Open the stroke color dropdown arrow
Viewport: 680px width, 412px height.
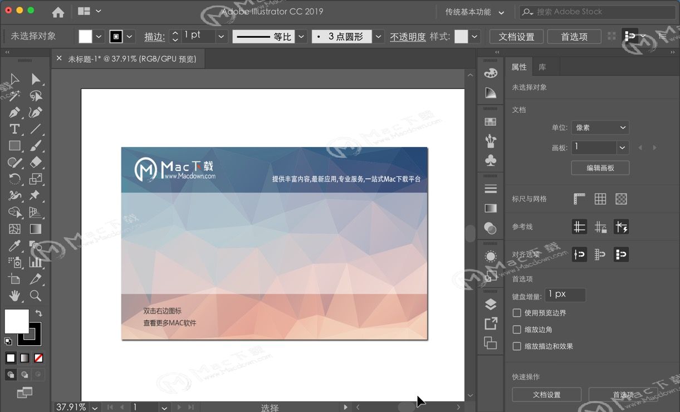click(x=130, y=37)
